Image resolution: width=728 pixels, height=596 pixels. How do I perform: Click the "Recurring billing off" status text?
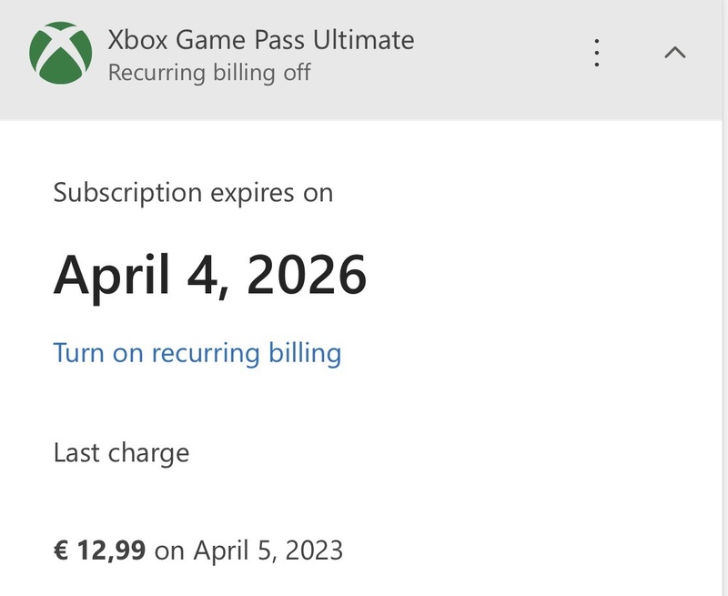pyautogui.click(x=209, y=73)
